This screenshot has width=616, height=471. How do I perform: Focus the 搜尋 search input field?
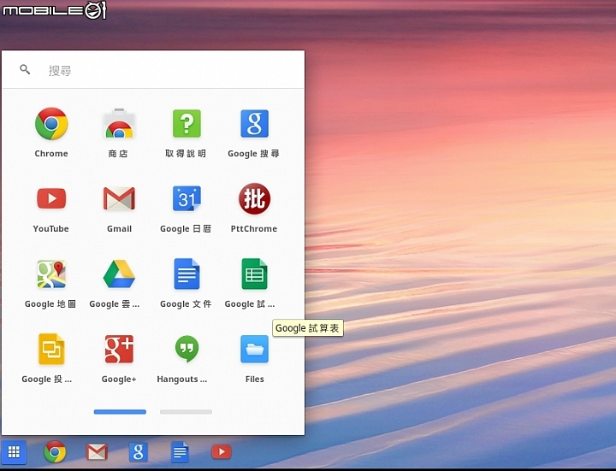(x=153, y=70)
